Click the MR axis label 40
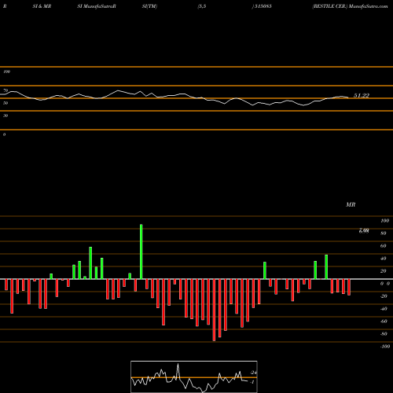 (x=384, y=259)
